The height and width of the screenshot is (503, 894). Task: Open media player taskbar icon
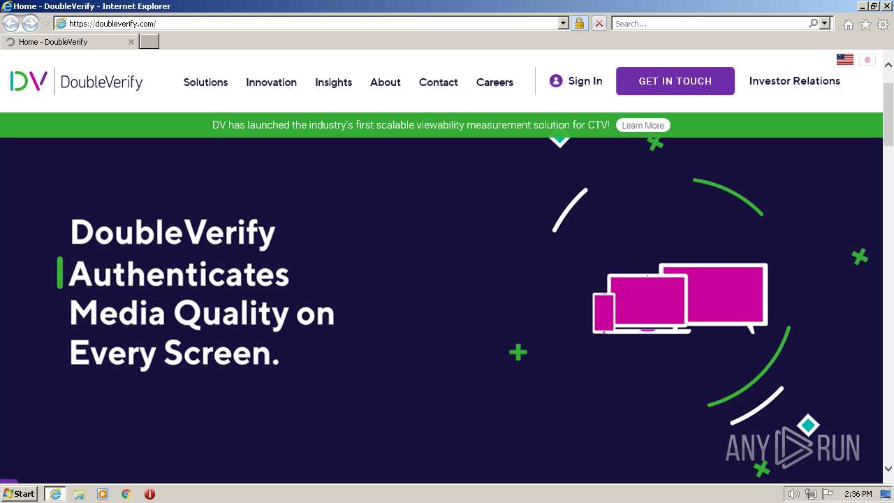[x=103, y=494]
